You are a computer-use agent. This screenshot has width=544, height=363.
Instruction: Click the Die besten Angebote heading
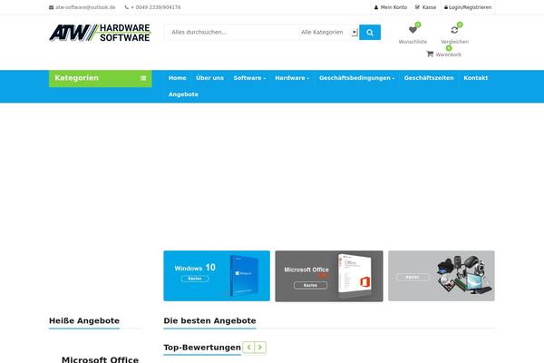pos(210,320)
